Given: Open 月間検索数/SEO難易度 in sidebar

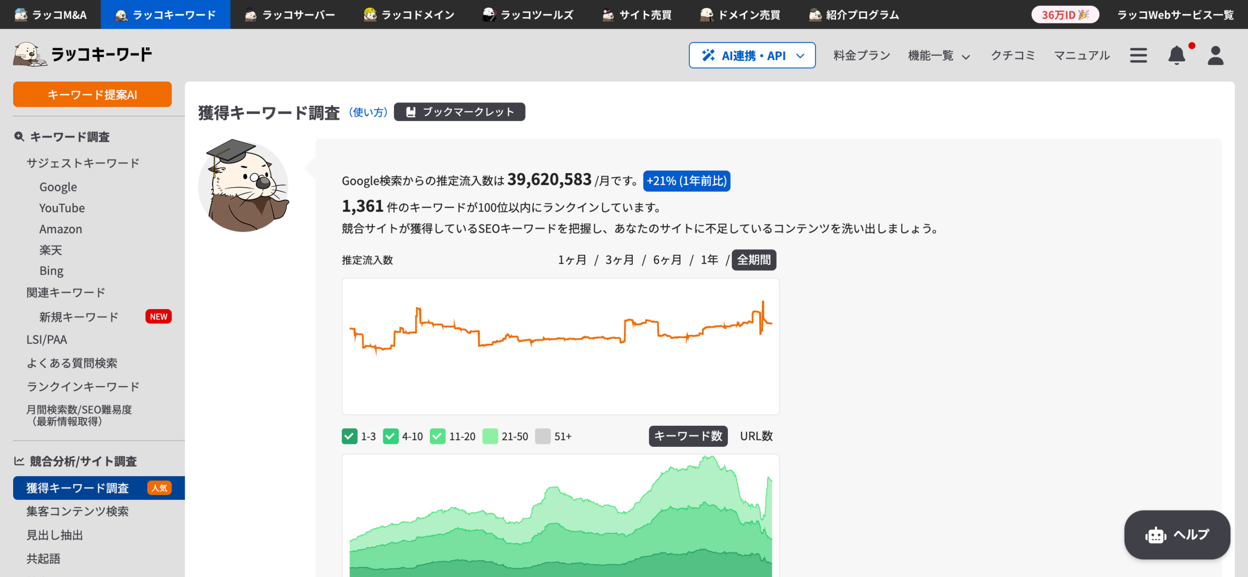Looking at the screenshot, I should click(79, 416).
